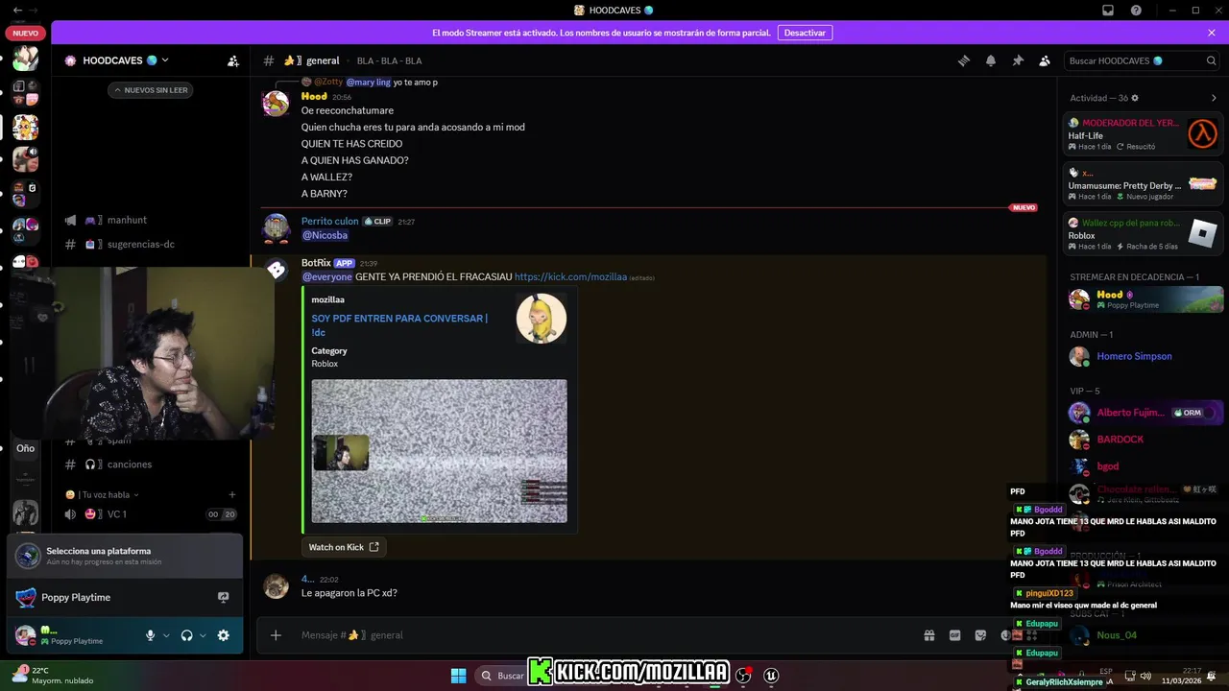1229x691 pixels.
Task: Click the search magnifier icon
Action: pyautogui.click(x=1211, y=60)
